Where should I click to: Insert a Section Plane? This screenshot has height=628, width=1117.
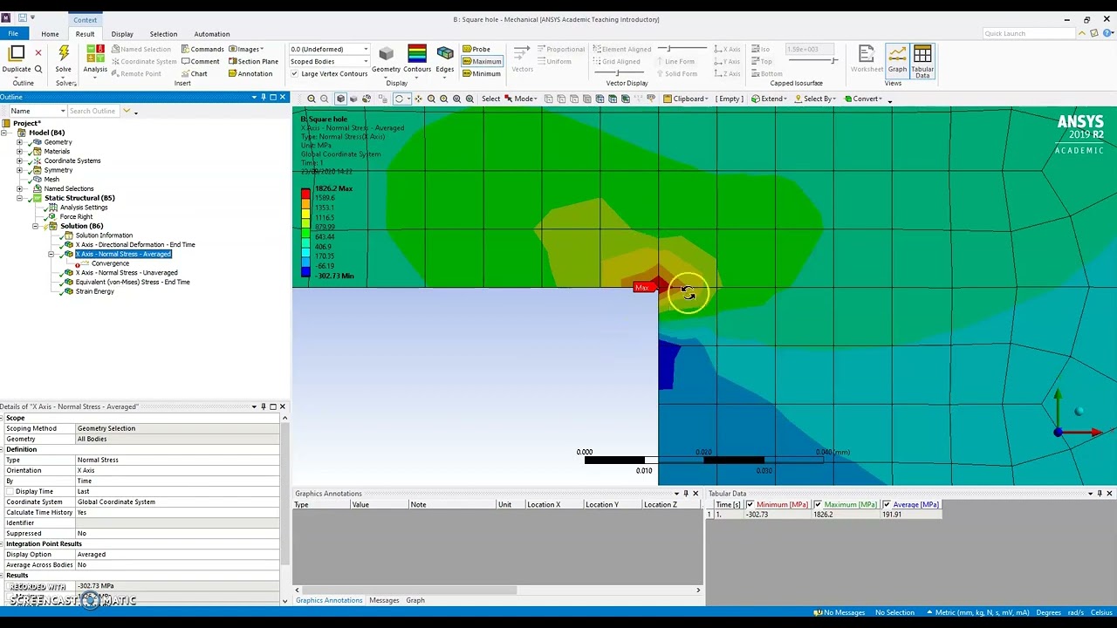253,61
